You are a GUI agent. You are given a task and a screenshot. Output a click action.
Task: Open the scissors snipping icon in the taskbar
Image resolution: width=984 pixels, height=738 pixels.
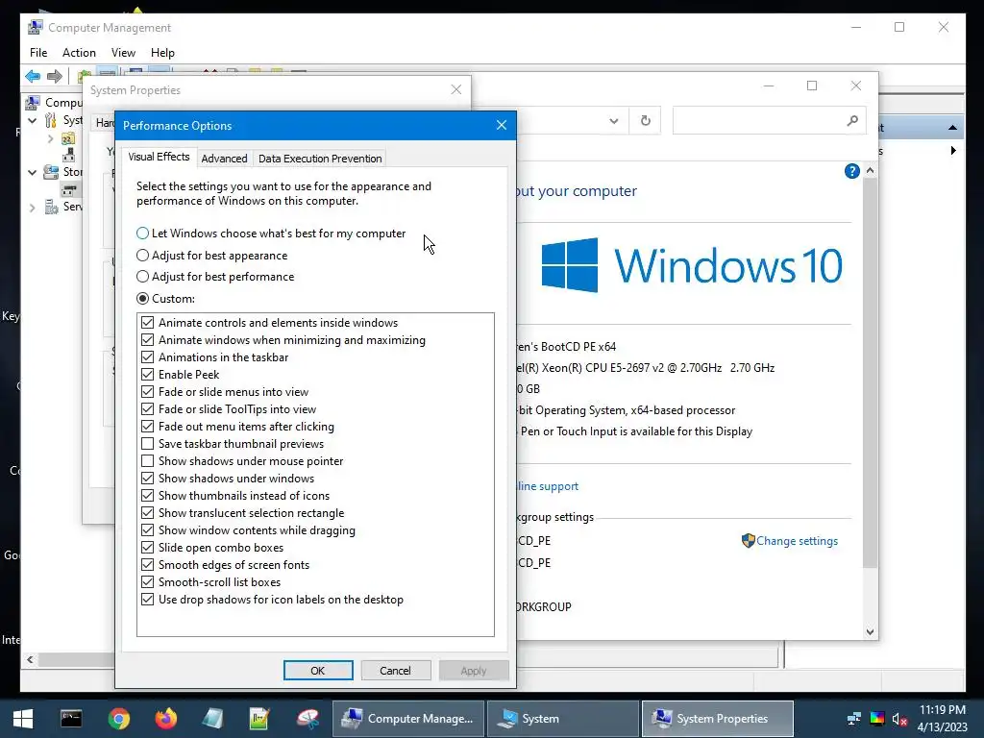(x=307, y=719)
